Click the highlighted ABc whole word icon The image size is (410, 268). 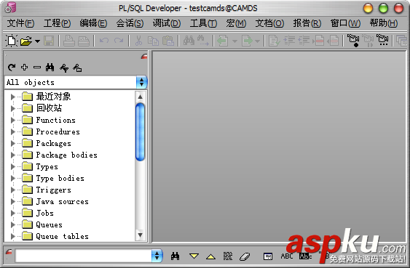point(305,256)
